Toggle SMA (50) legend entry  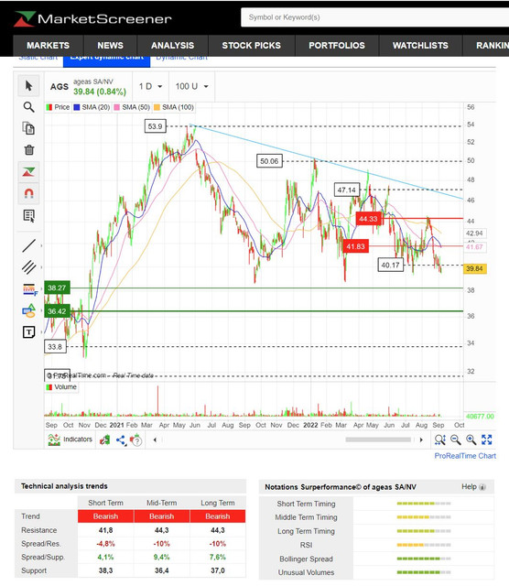click(132, 107)
